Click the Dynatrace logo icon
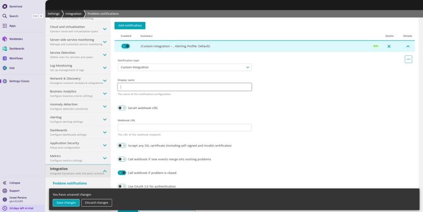The width and height of the screenshot is (423, 212). [5, 6]
